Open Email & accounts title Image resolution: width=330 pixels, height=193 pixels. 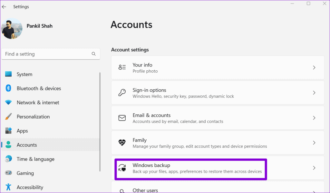click(151, 115)
